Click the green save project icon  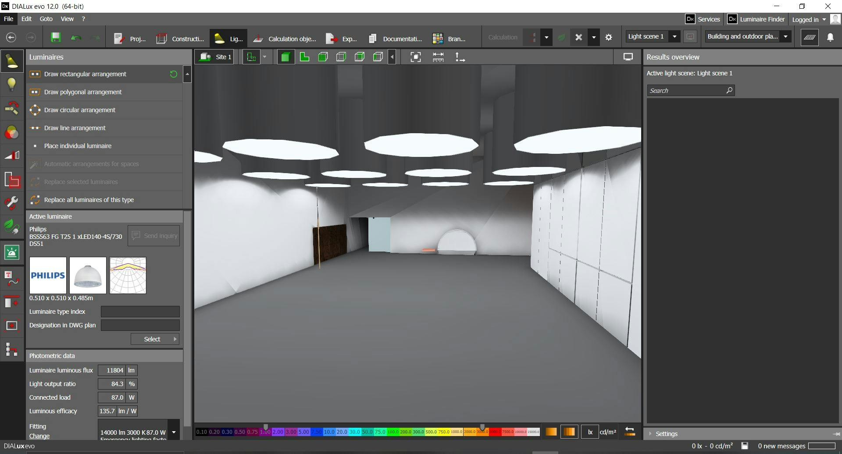[55, 38]
